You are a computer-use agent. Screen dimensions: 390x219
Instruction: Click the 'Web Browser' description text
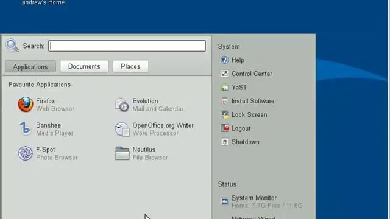55,109
